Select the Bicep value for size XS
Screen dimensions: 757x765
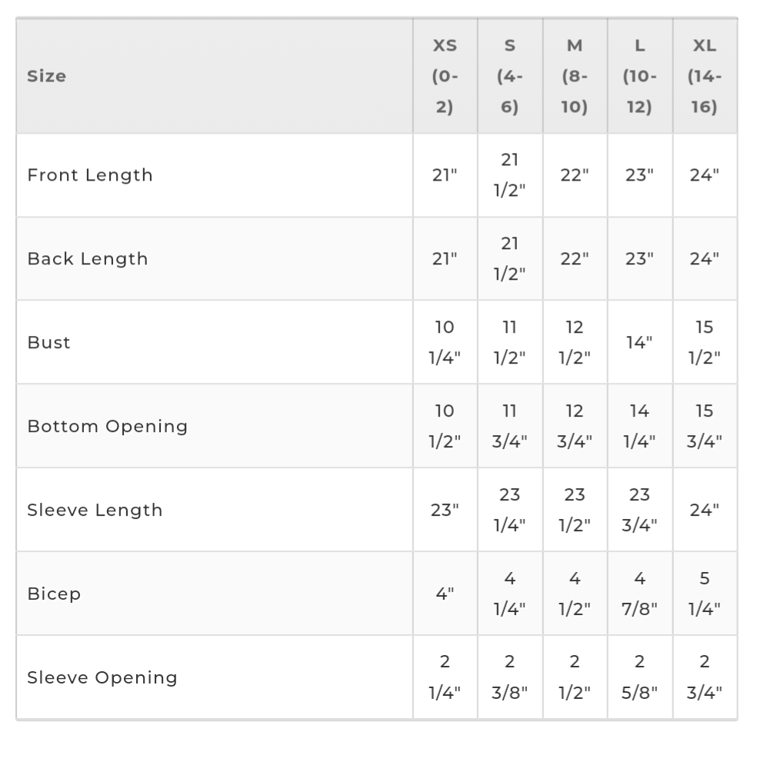click(x=445, y=594)
